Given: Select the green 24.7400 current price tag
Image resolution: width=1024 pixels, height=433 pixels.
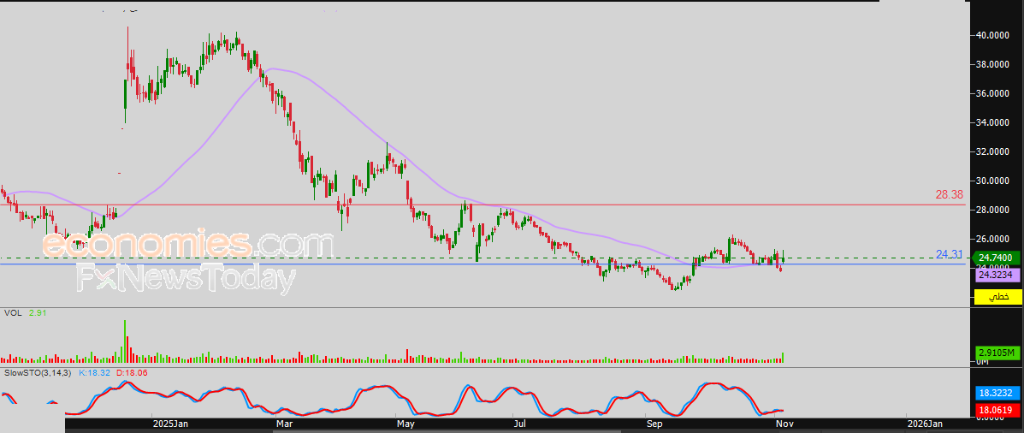Looking at the screenshot, I should (995, 258).
